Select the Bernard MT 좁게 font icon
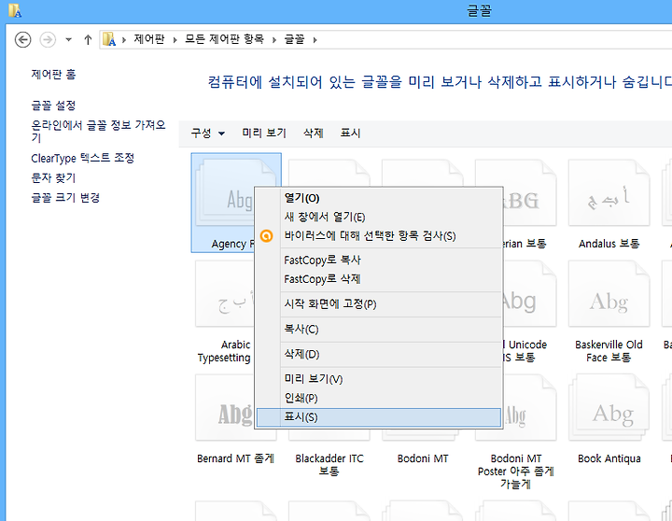The image size is (672, 521). 225,407
